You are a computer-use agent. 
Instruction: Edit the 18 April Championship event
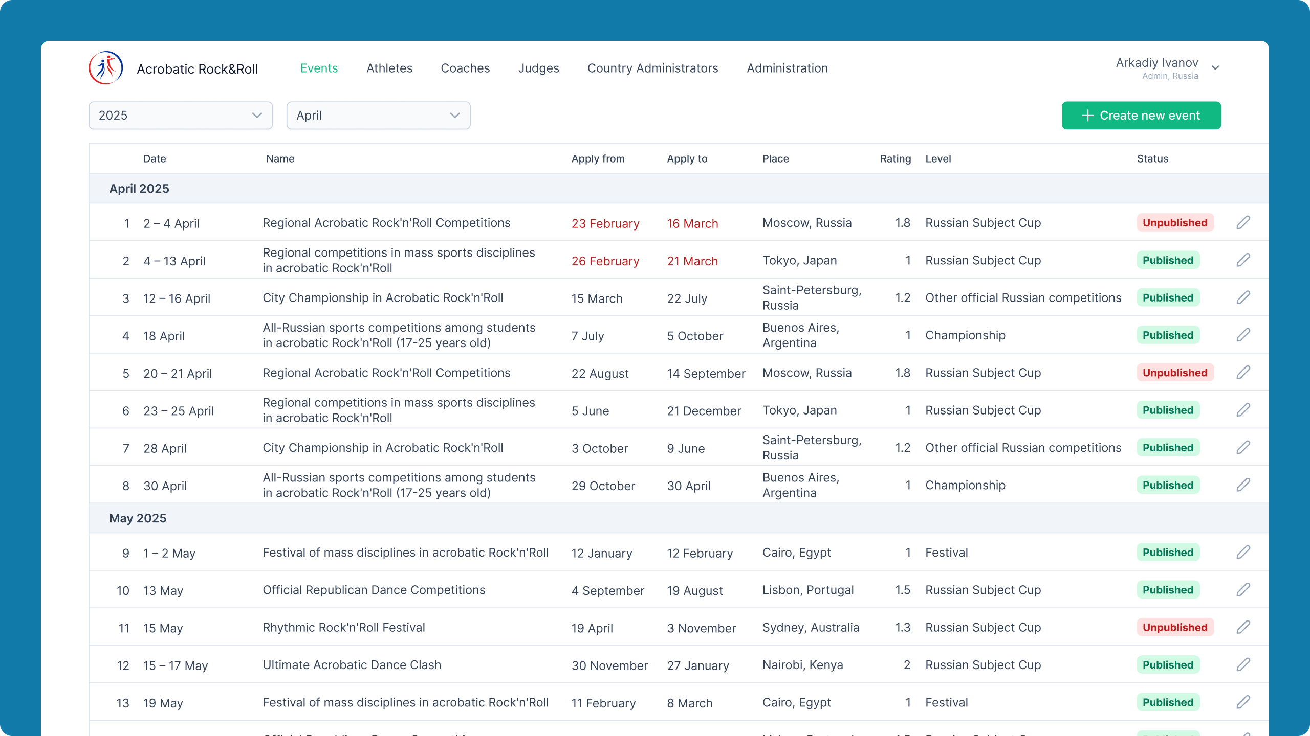tap(1243, 335)
